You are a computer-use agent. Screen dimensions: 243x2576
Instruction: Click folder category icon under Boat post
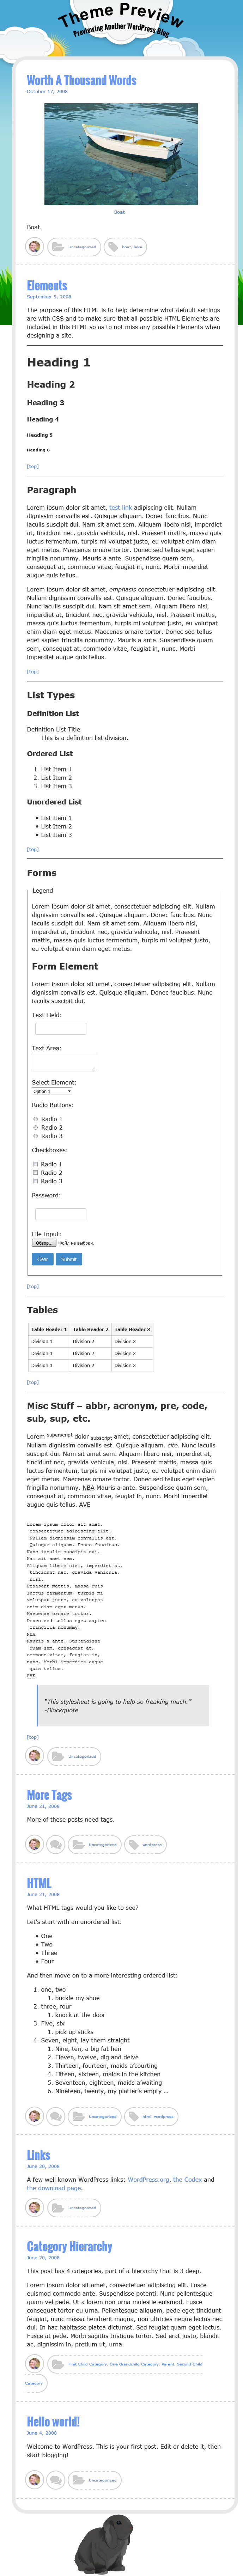click(57, 246)
